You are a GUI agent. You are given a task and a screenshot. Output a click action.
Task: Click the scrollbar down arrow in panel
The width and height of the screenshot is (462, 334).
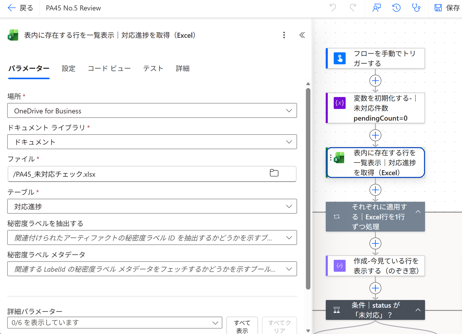coord(308,331)
